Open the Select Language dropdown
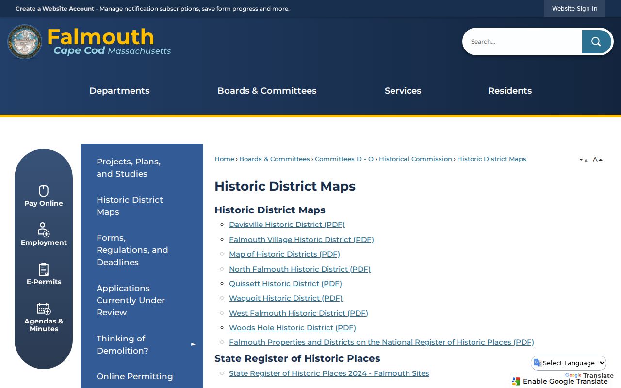Image resolution: width=621 pixels, height=388 pixels. click(569, 363)
